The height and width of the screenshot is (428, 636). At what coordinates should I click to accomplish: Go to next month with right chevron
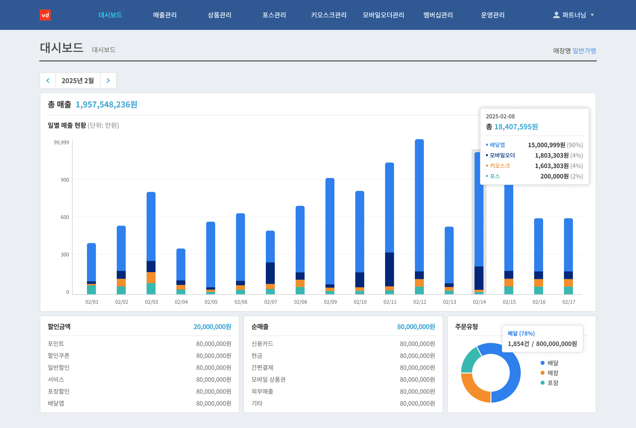click(108, 81)
